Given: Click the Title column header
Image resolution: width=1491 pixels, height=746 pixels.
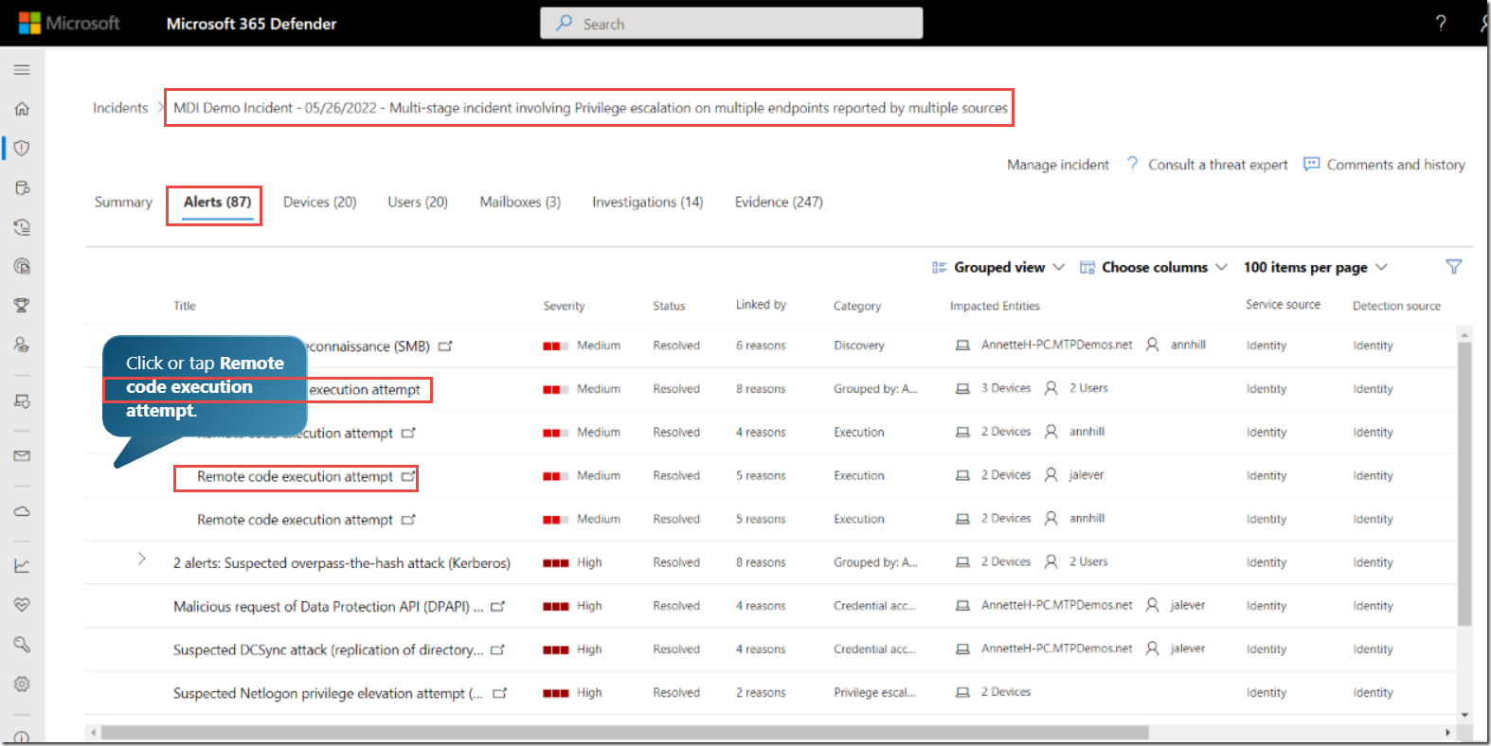Looking at the screenshot, I should (x=185, y=306).
